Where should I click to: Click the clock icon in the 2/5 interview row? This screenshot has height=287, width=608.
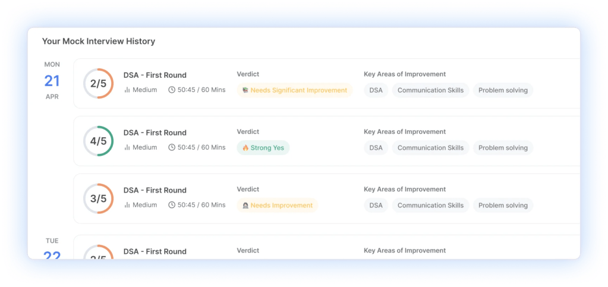[x=172, y=90]
